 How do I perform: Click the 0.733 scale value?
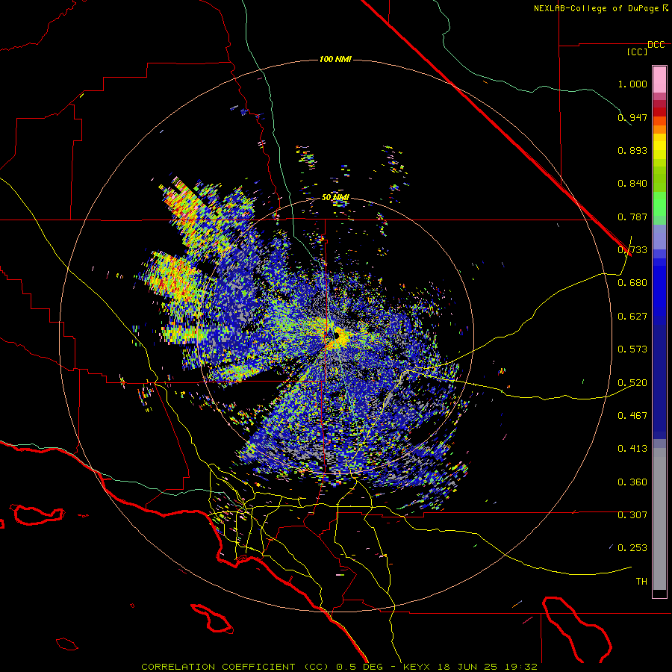(x=632, y=250)
